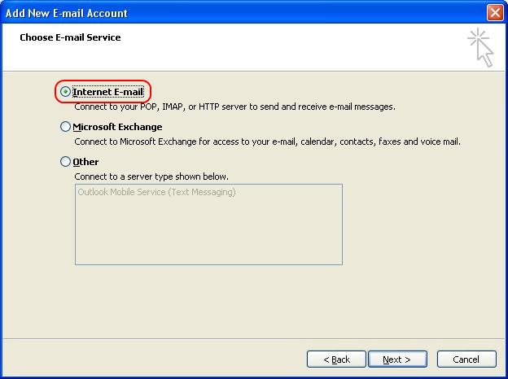Click the Internet E-mail label text

pos(108,92)
